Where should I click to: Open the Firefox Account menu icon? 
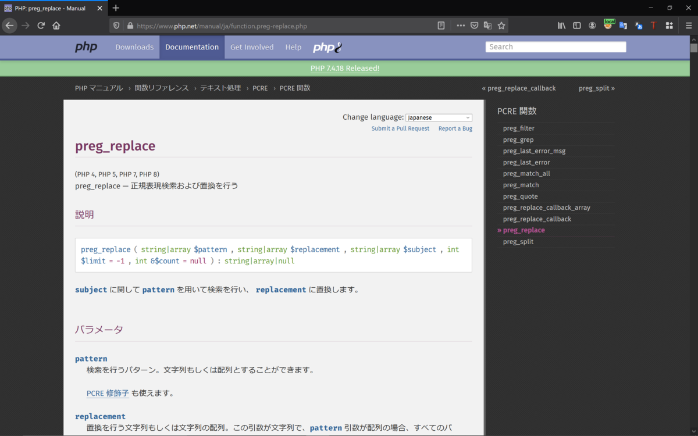[592, 26]
